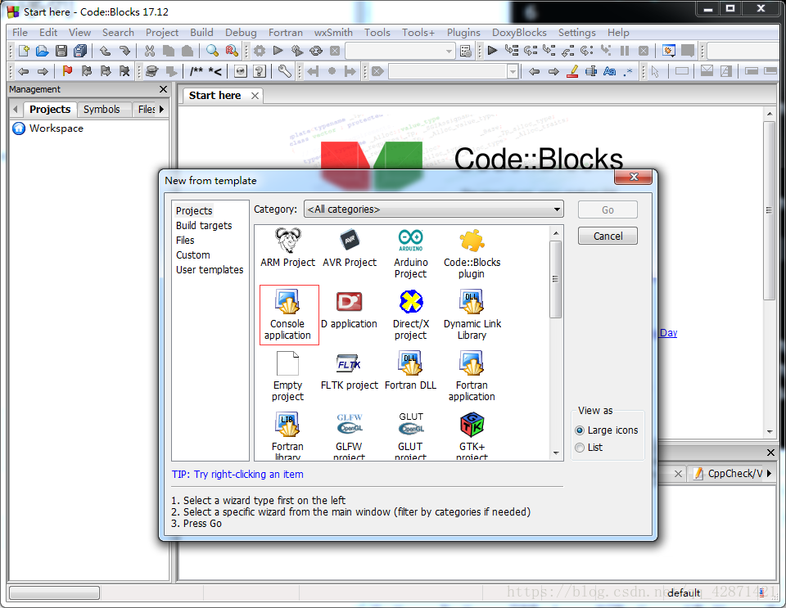Click the DoxyBlocks /** comment icon
This screenshot has height=608, width=786.
tap(196, 72)
